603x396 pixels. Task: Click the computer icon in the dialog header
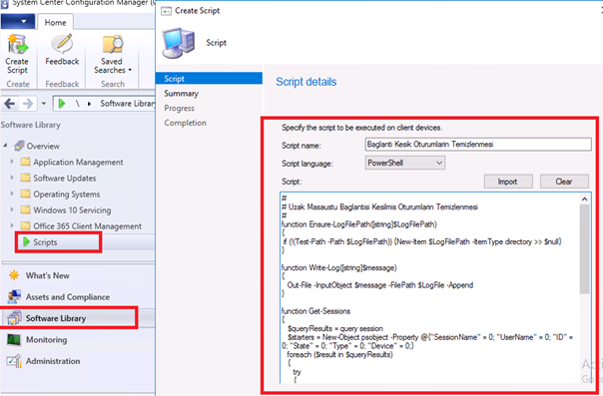point(179,43)
